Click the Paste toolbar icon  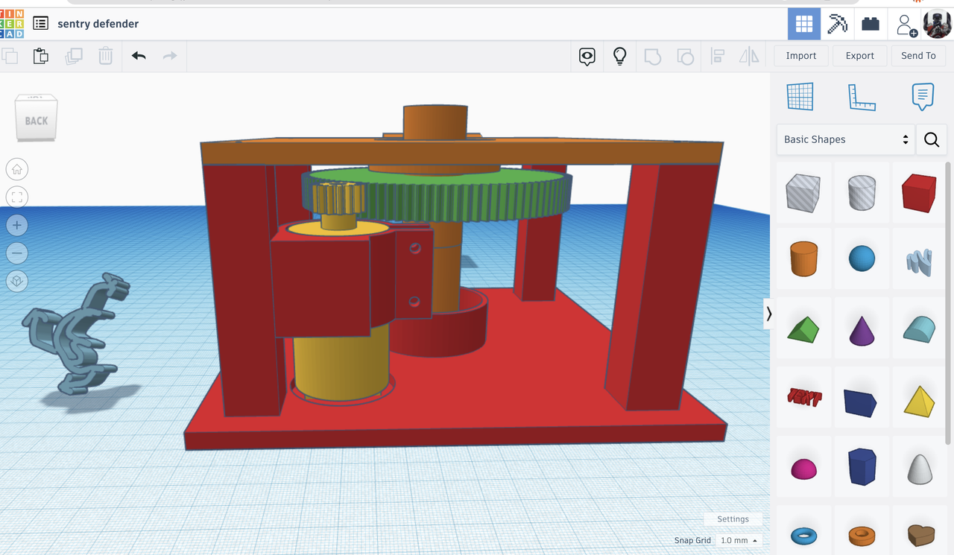pos(41,56)
